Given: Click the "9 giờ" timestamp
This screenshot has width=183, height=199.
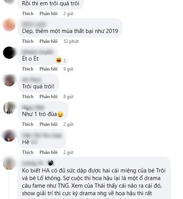Looking at the screenshot, I should [68, 69].
